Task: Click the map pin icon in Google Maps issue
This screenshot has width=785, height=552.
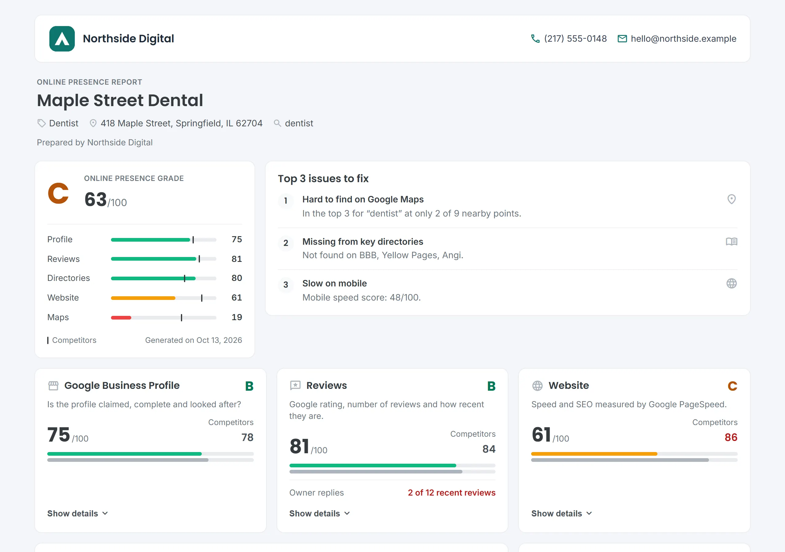Action: point(731,199)
